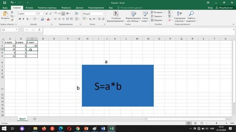Decrease font size with smaller A icon
Screen dimensions: 236x132
[x=51, y=14]
